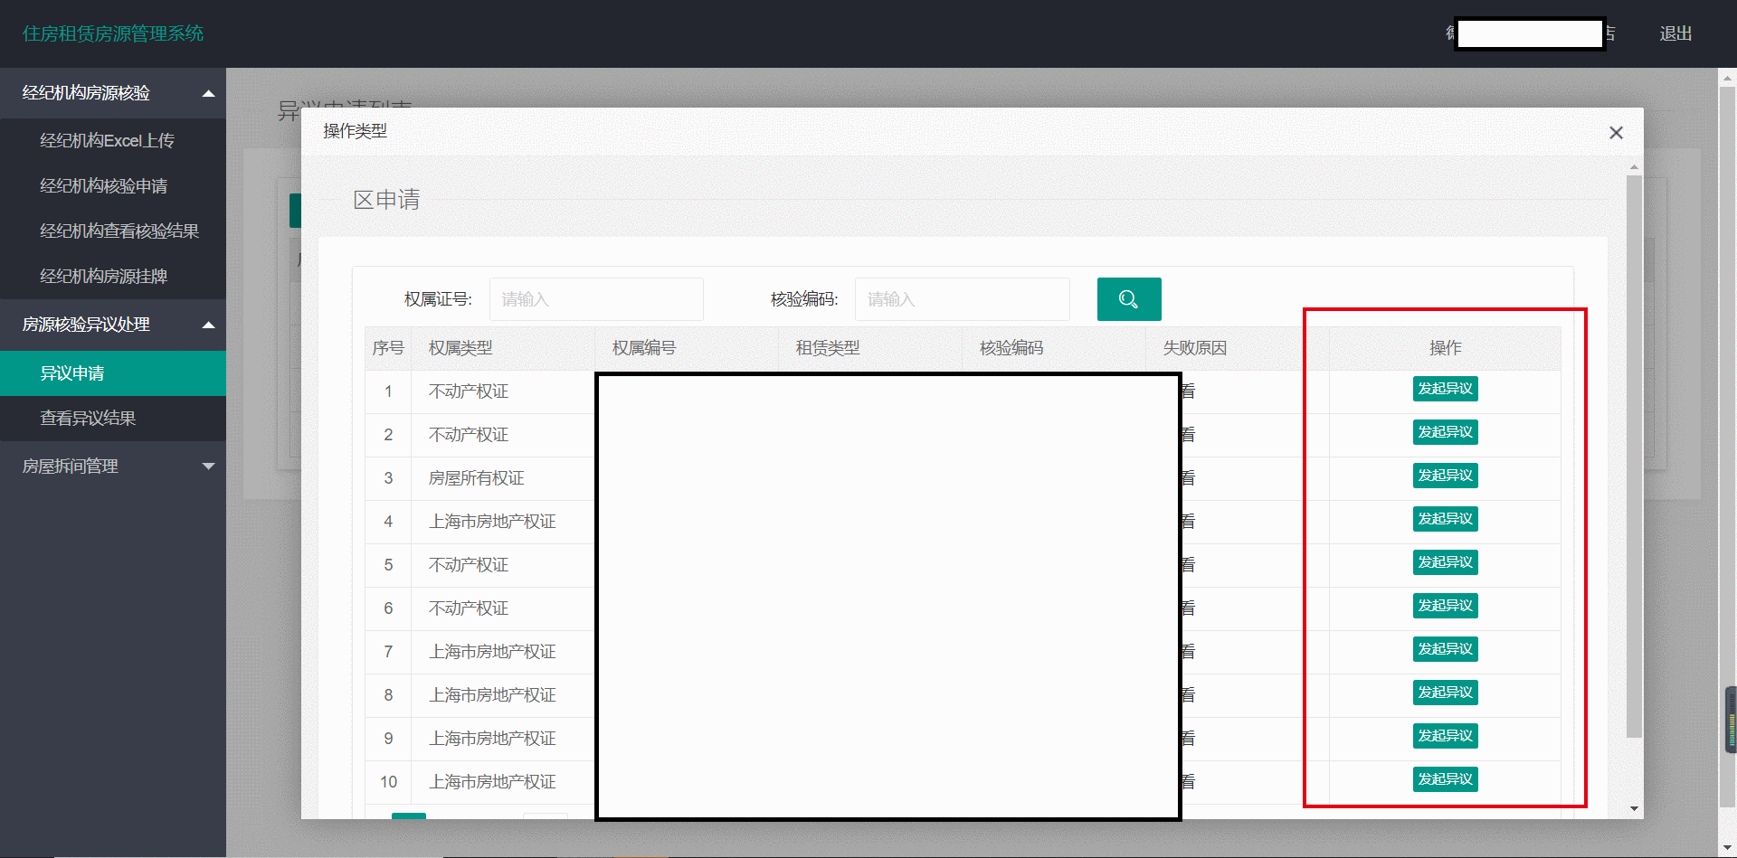Click the dialog's vertical scrollbar down arrow

[x=1634, y=808]
